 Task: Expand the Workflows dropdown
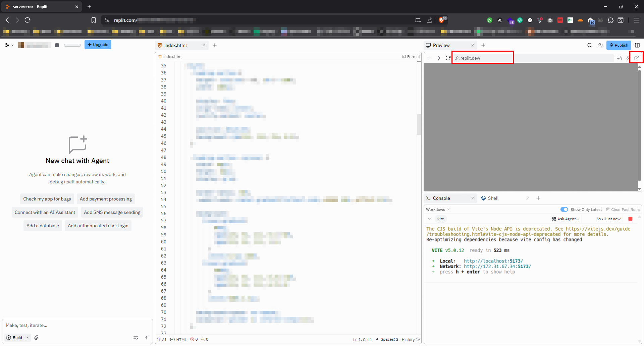[438, 210]
